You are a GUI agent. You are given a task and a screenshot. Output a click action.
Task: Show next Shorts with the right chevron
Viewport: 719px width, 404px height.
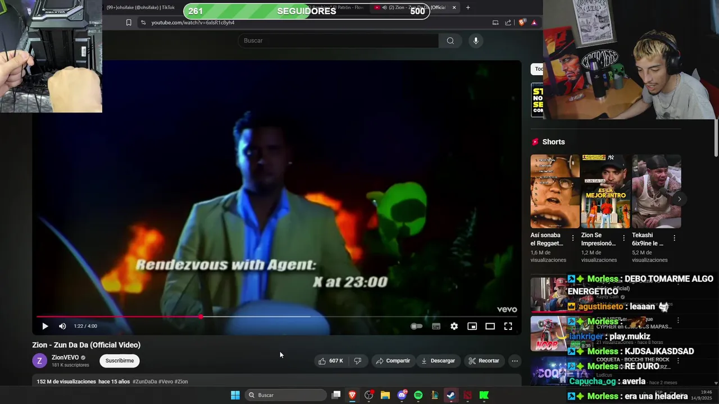679,199
